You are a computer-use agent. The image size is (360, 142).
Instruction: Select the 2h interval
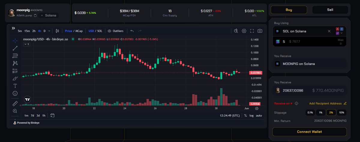(34, 31)
